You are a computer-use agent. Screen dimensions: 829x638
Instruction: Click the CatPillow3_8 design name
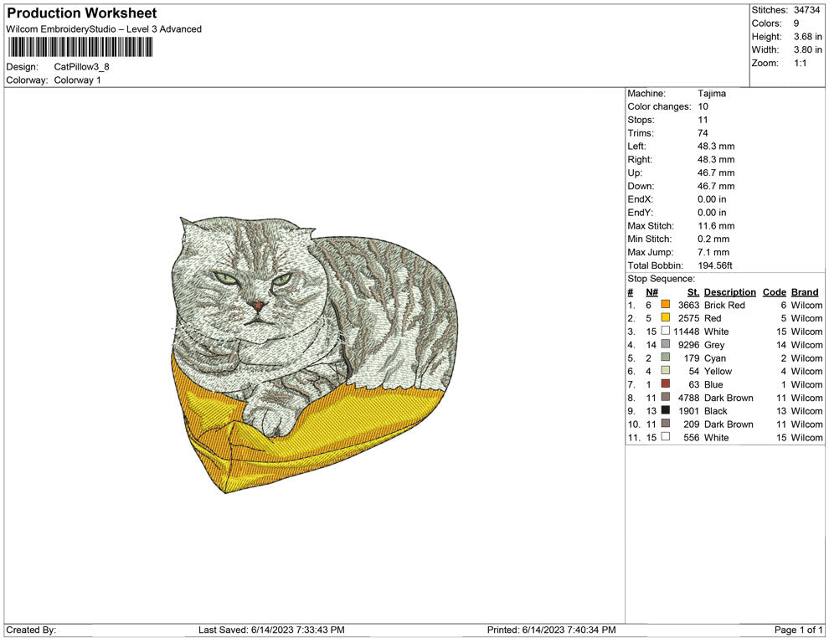pyautogui.click(x=81, y=67)
